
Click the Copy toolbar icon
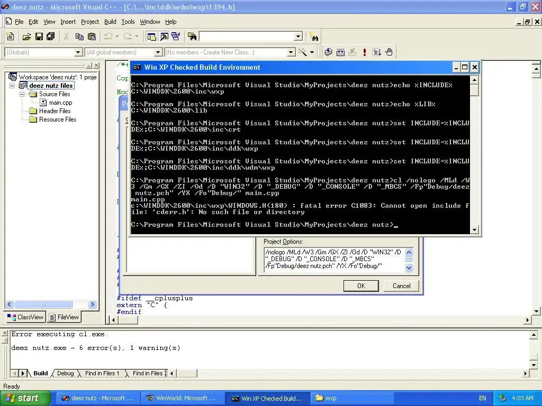79,36
